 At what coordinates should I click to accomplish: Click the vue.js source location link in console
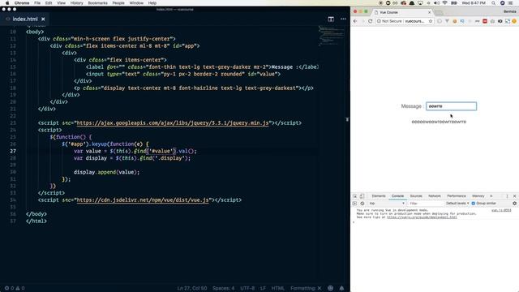click(x=501, y=210)
